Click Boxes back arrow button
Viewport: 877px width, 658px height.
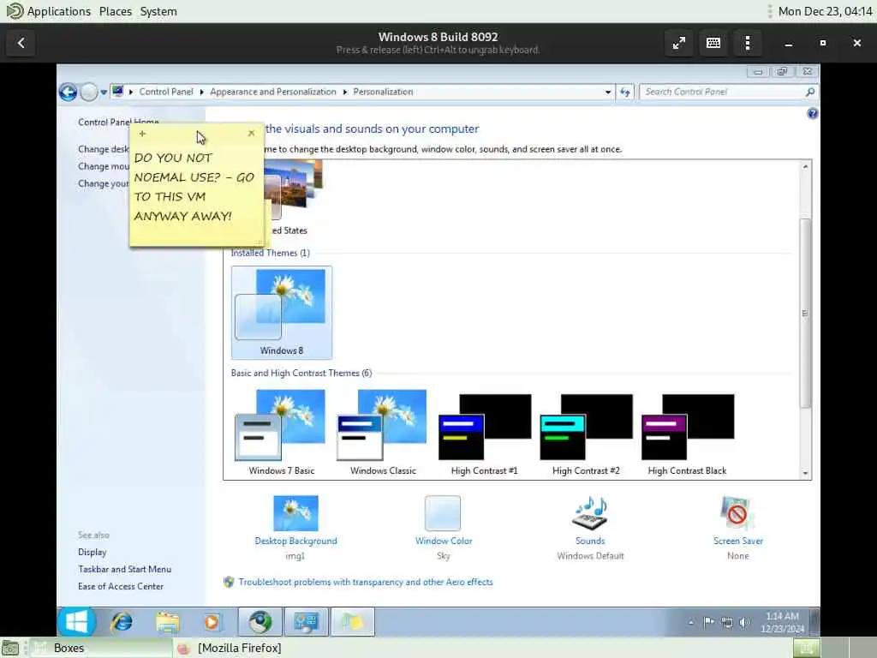point(21,43)
